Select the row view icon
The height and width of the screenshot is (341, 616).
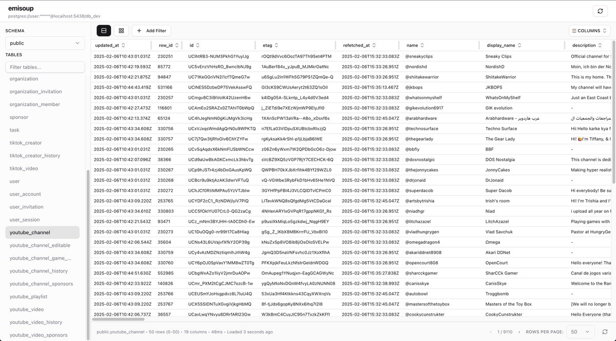click(103, 30)
